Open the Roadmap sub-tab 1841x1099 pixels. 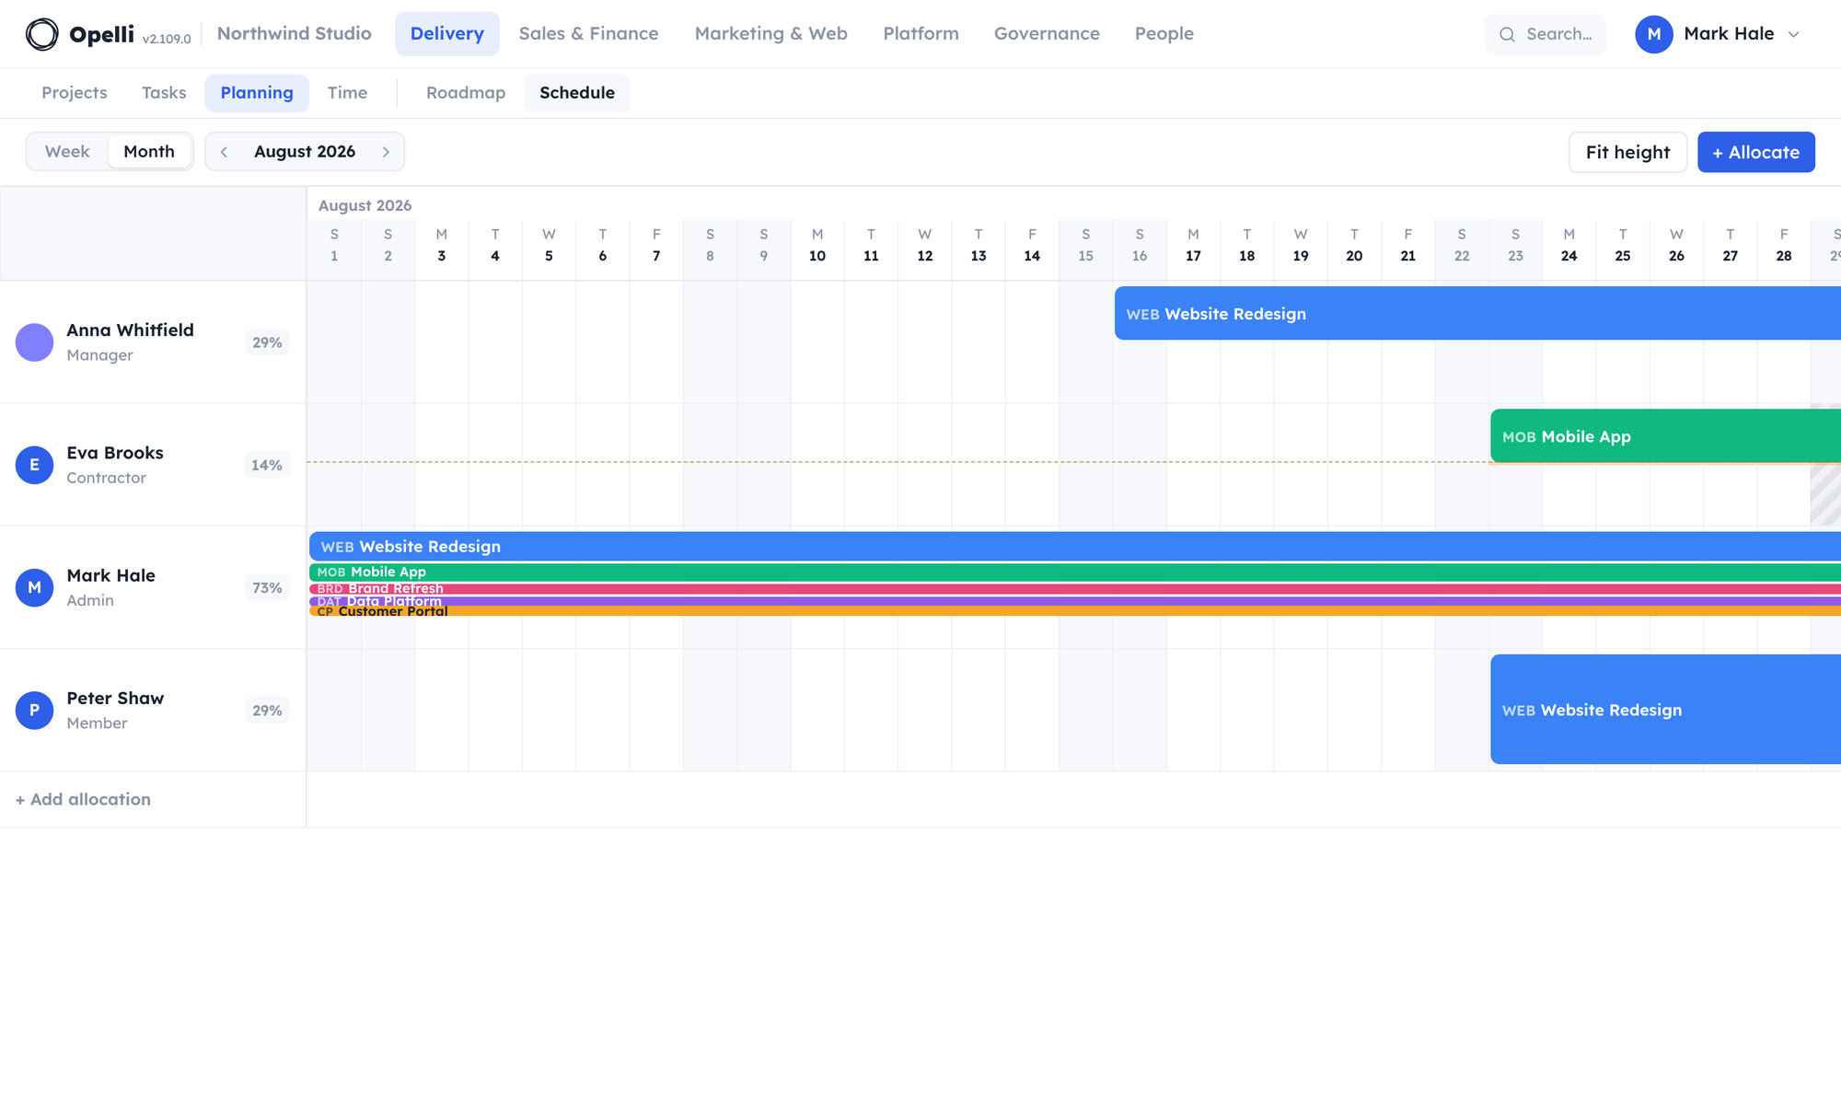(x=466, y=93)
